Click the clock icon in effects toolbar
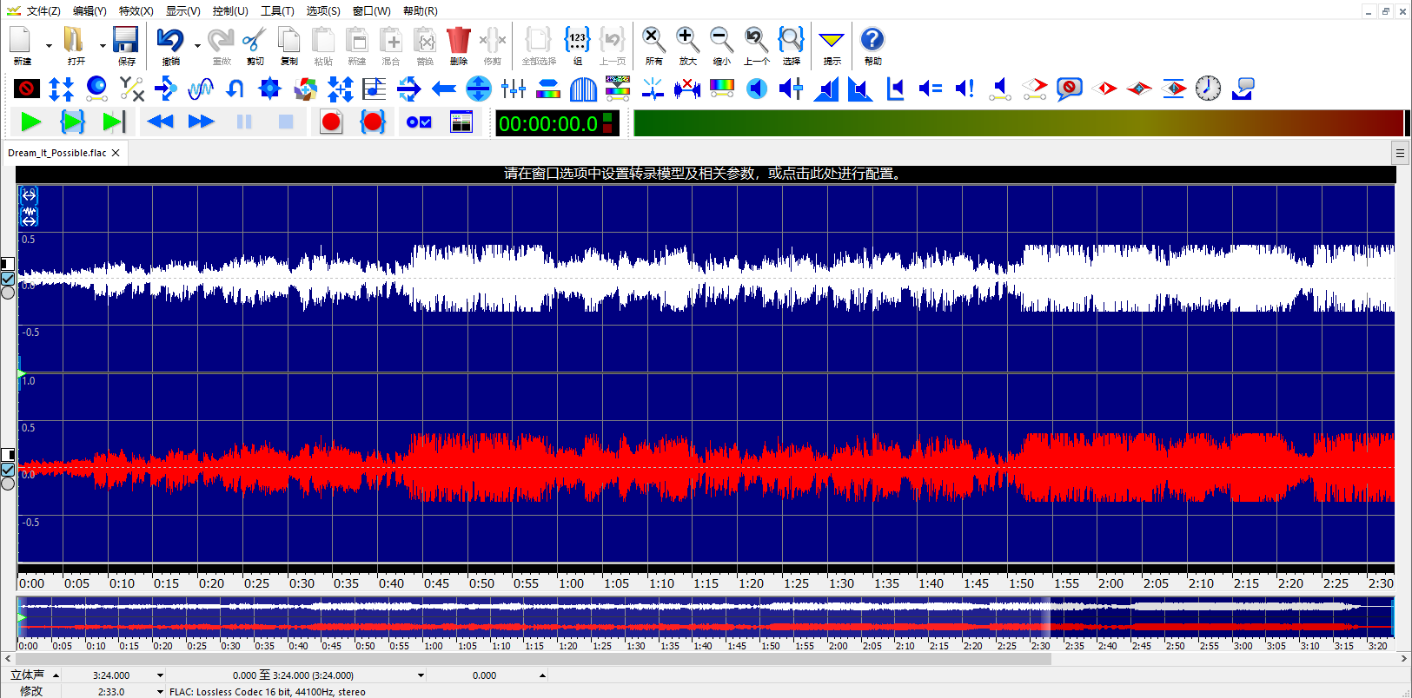The width and height of the screenshot is (1412, 698). pos(1208,89)
